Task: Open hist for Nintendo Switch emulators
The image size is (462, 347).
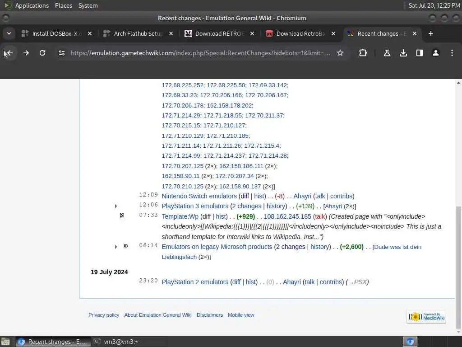Action: tap(259, 196)
